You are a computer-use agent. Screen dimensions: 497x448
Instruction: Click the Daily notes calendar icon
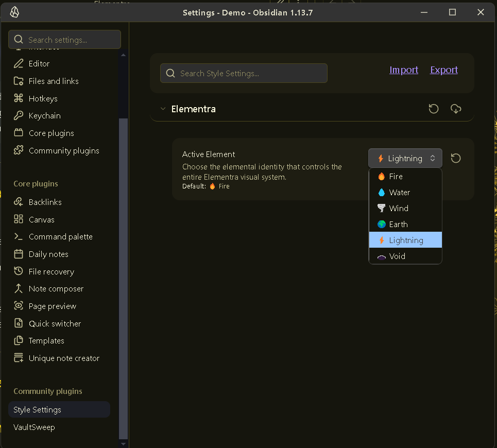click(19, 254)
